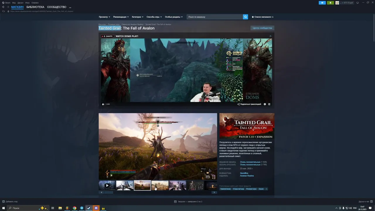Screen dimensions: 375x211
Task: Go forward using the Steam forward arrow
Action: [8, 7]
